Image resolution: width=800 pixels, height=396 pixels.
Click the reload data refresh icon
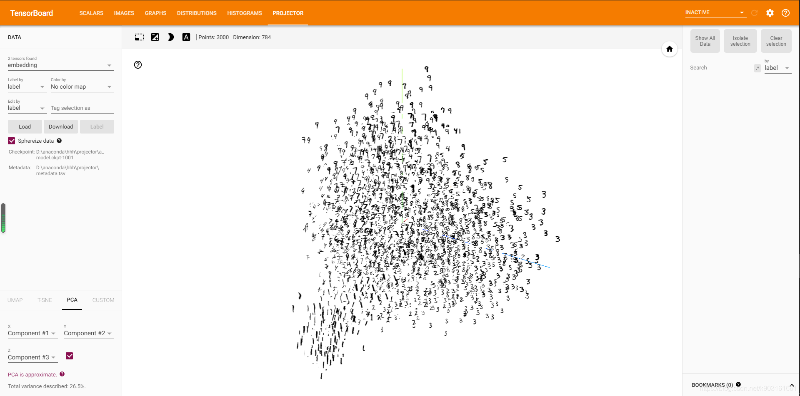(x=754, y=13)
